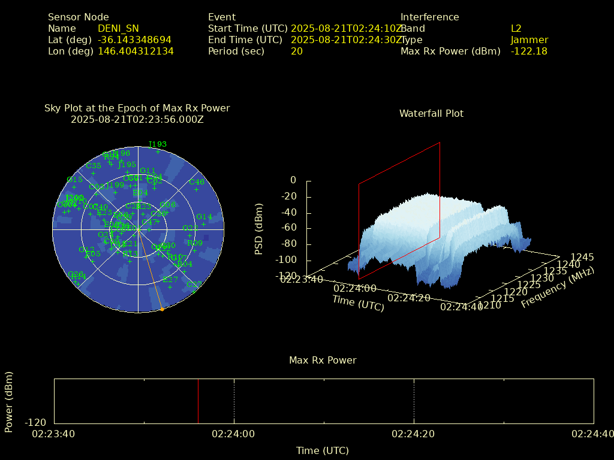Click the dotted 02:24:00 event start line
Screen dimensions: 614x460
pyautogui.click(x=234, y=401)
